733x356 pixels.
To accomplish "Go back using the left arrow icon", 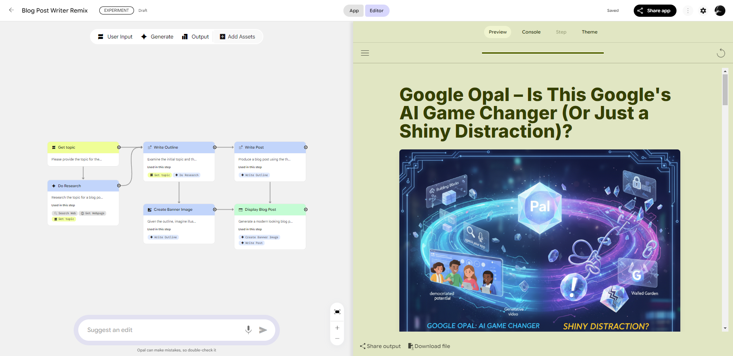I will [11, 10].
